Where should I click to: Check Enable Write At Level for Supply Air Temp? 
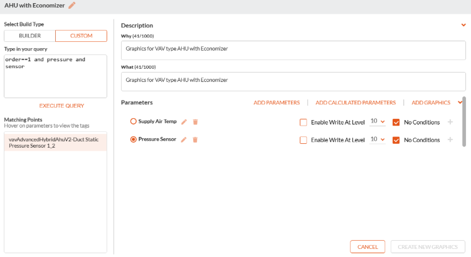[304, 122]
